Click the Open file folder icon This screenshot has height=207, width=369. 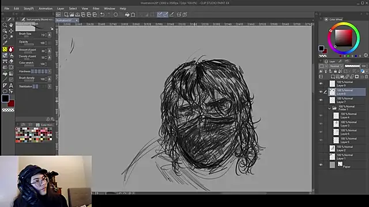pyautogui.click(x=71, y=14)
